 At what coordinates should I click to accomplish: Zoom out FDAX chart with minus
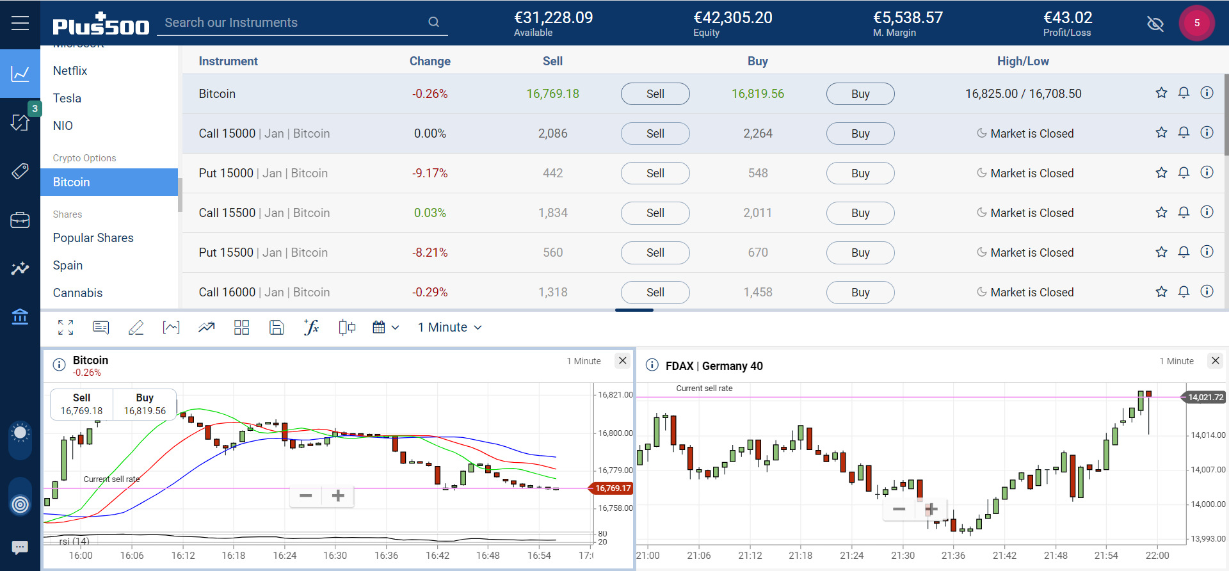click(x=899, y=509)
